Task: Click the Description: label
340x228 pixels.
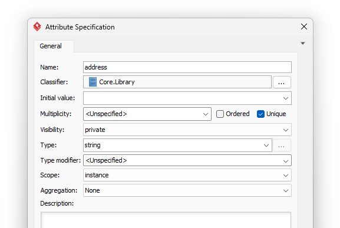Action: coord(57,203)
